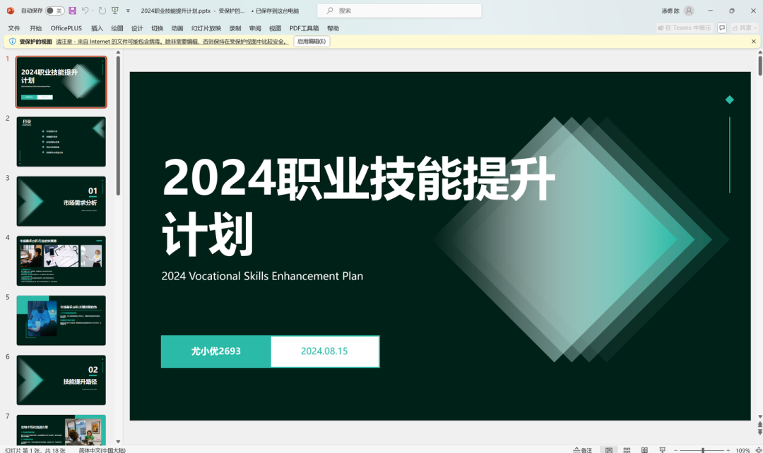This screenshot has height=453, width=763.
Task: Select slide 2 目录 thumbnail
Action: [x=61, y=141]
